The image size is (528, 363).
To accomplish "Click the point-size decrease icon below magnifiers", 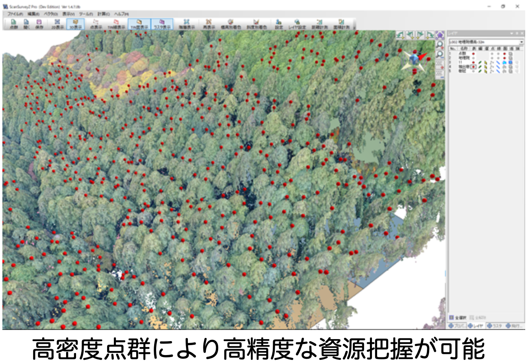I will (440, 74).
